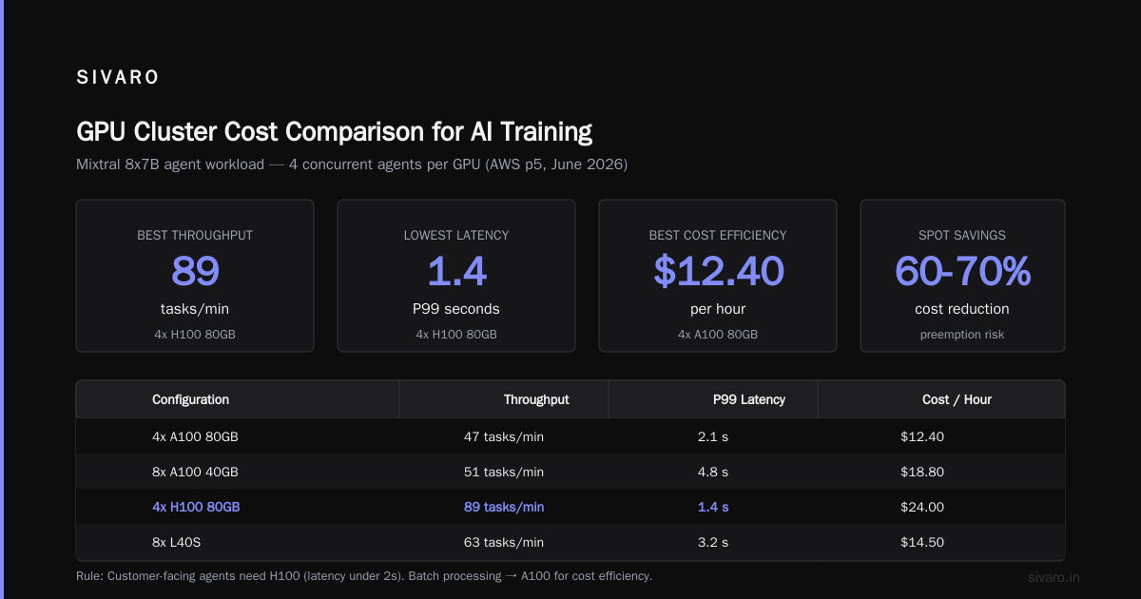1141x599 pixels.
Task: Click the $12.40 table cost cell
Action: [x=922, y=436]
